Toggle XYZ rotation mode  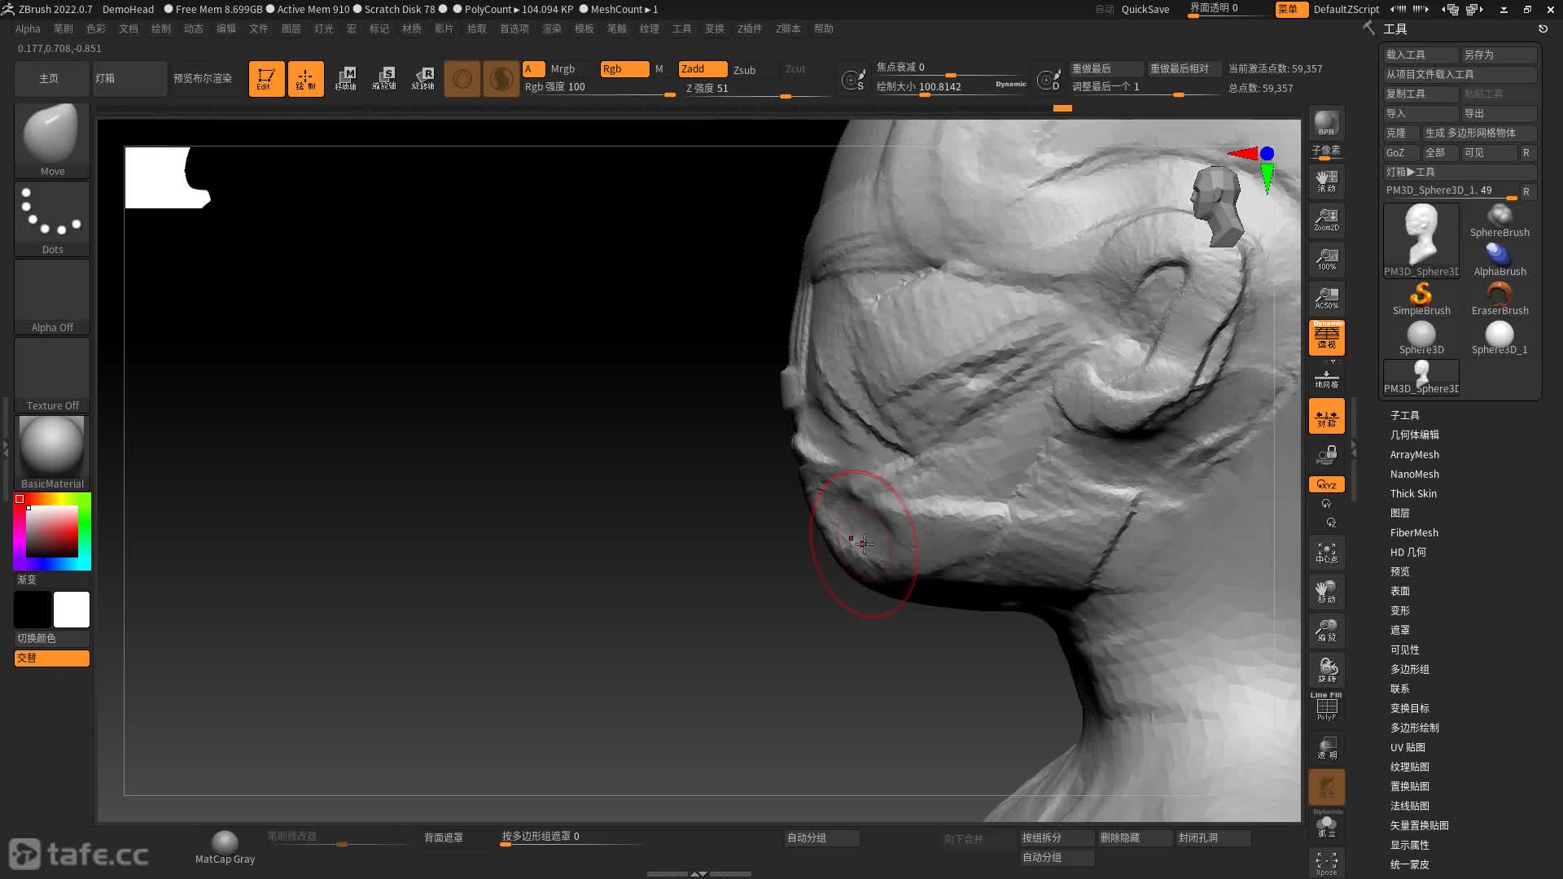pos(1326,484)
